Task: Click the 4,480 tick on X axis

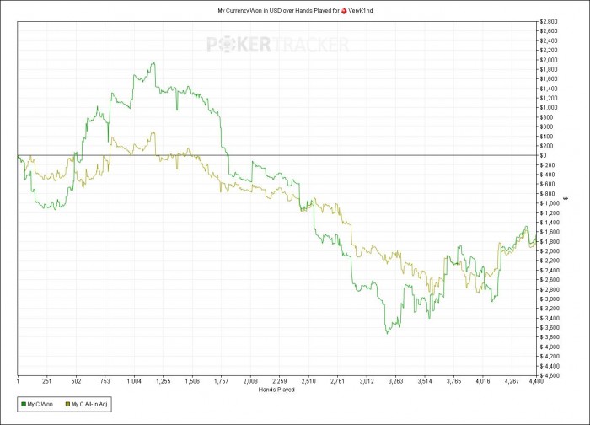Action: click(536, 381)
